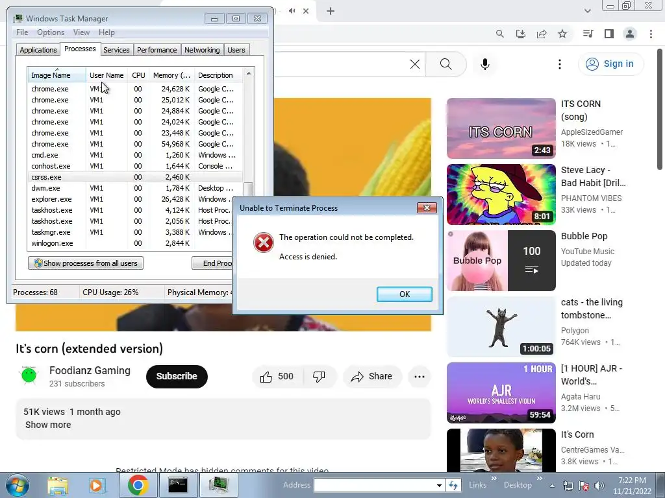Close the Unable to Terminate Process dialog
Screen dimensions: 665x498
pos(427,207)
